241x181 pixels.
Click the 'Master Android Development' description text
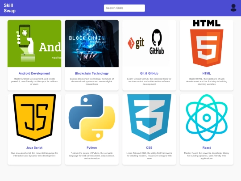(34, 81)
